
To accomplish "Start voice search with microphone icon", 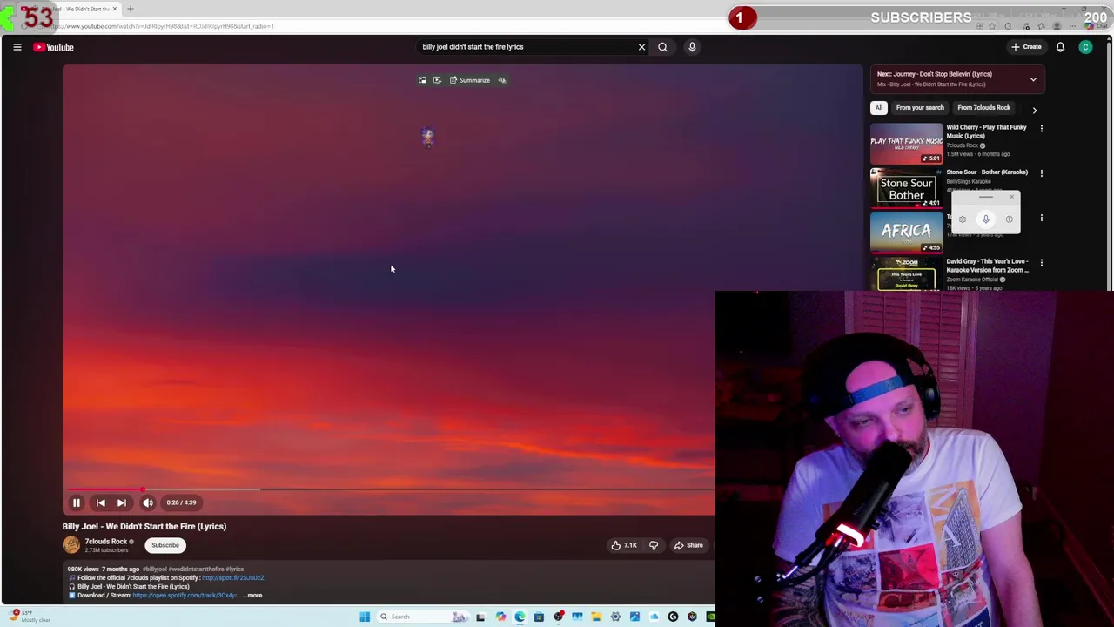I will [692, 47].
